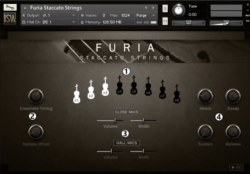Select the x8 violin ensemble size
This screenshot has height=174, width=250.
(x=177, y=94)
